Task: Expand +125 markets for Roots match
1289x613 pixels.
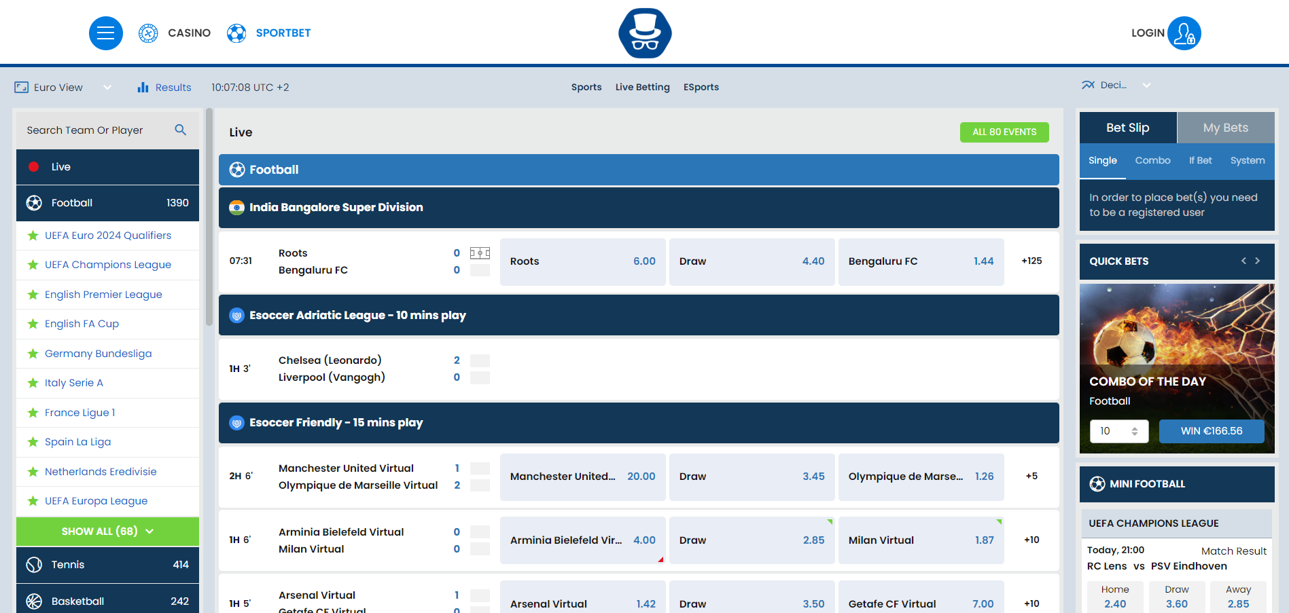Action: tap(1031, 261)
